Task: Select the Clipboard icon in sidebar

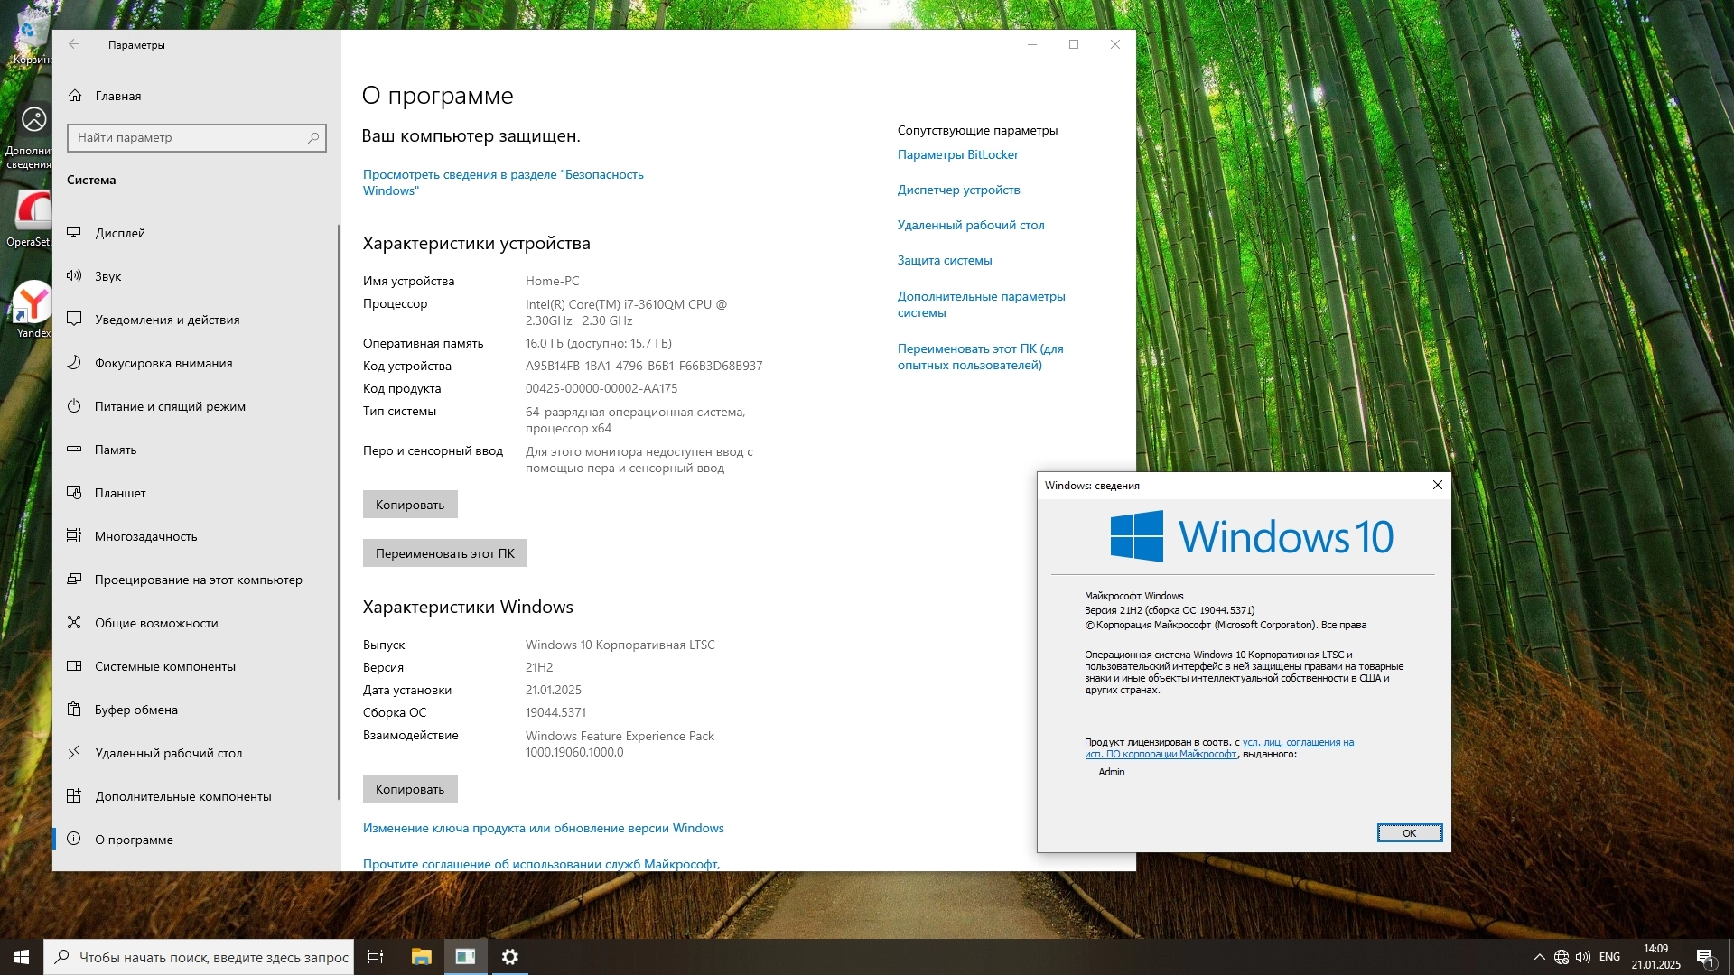Action: tap(74, 710)
